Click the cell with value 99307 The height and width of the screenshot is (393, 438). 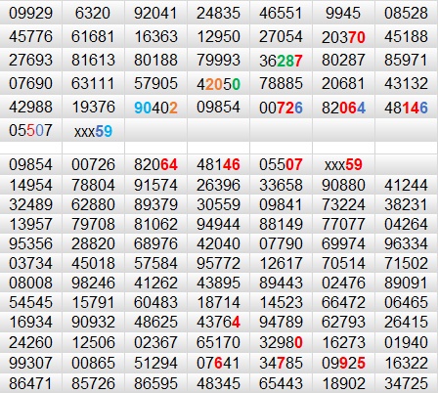pyautogui.click(x=31, y=363)
